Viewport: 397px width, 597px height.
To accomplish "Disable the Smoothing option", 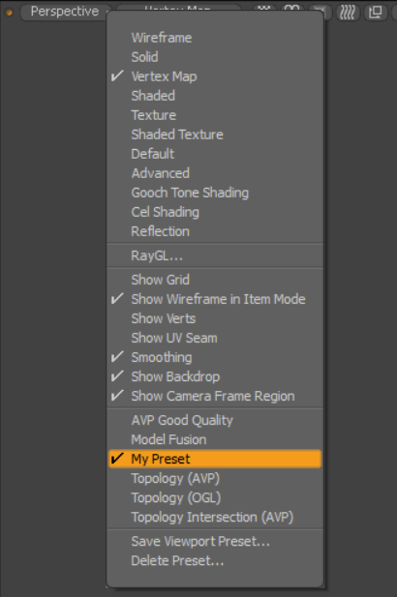I will pyautogui.click(x=215, y=357).
